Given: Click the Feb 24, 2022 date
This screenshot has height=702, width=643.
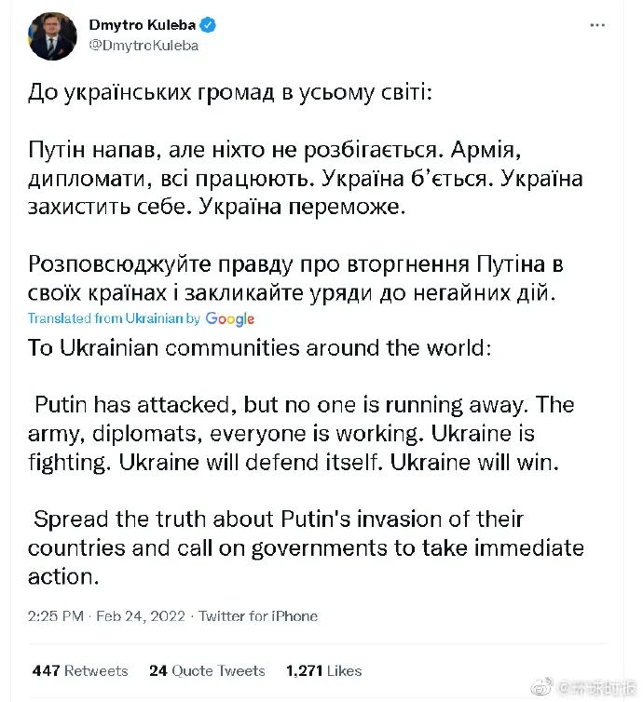Looking at the screenshot, I should [141, 616].
